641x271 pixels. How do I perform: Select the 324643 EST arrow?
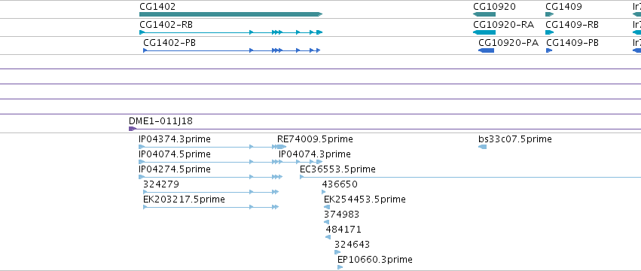pos(337,253)
